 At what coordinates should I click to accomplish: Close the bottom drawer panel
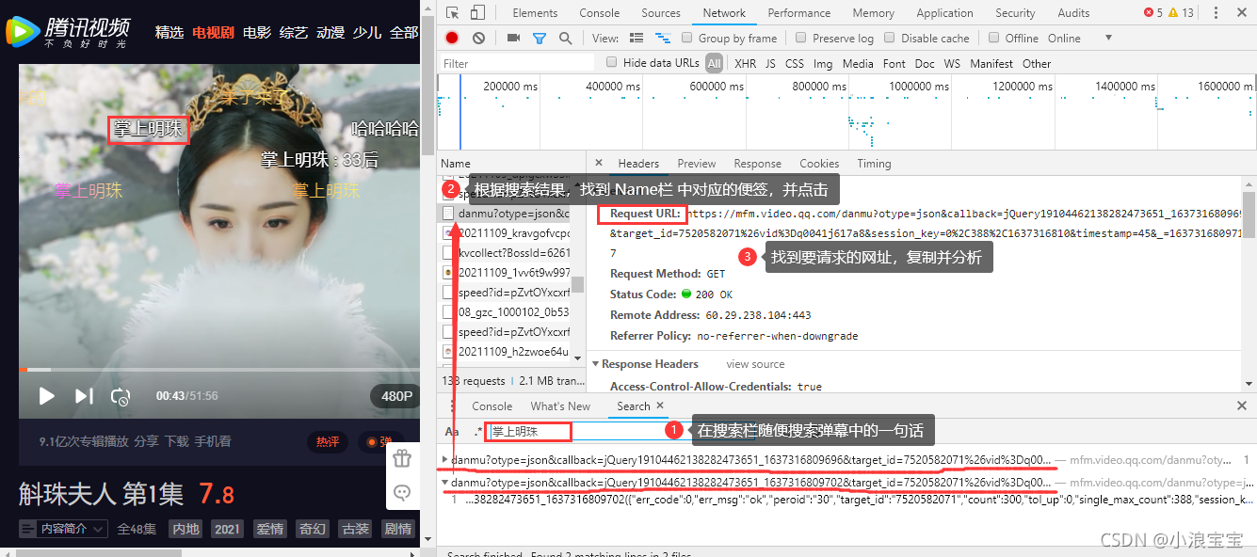[x=1241, y=406]
